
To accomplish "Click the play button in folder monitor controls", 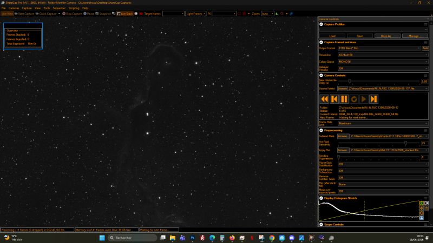I will coord(364,99).
